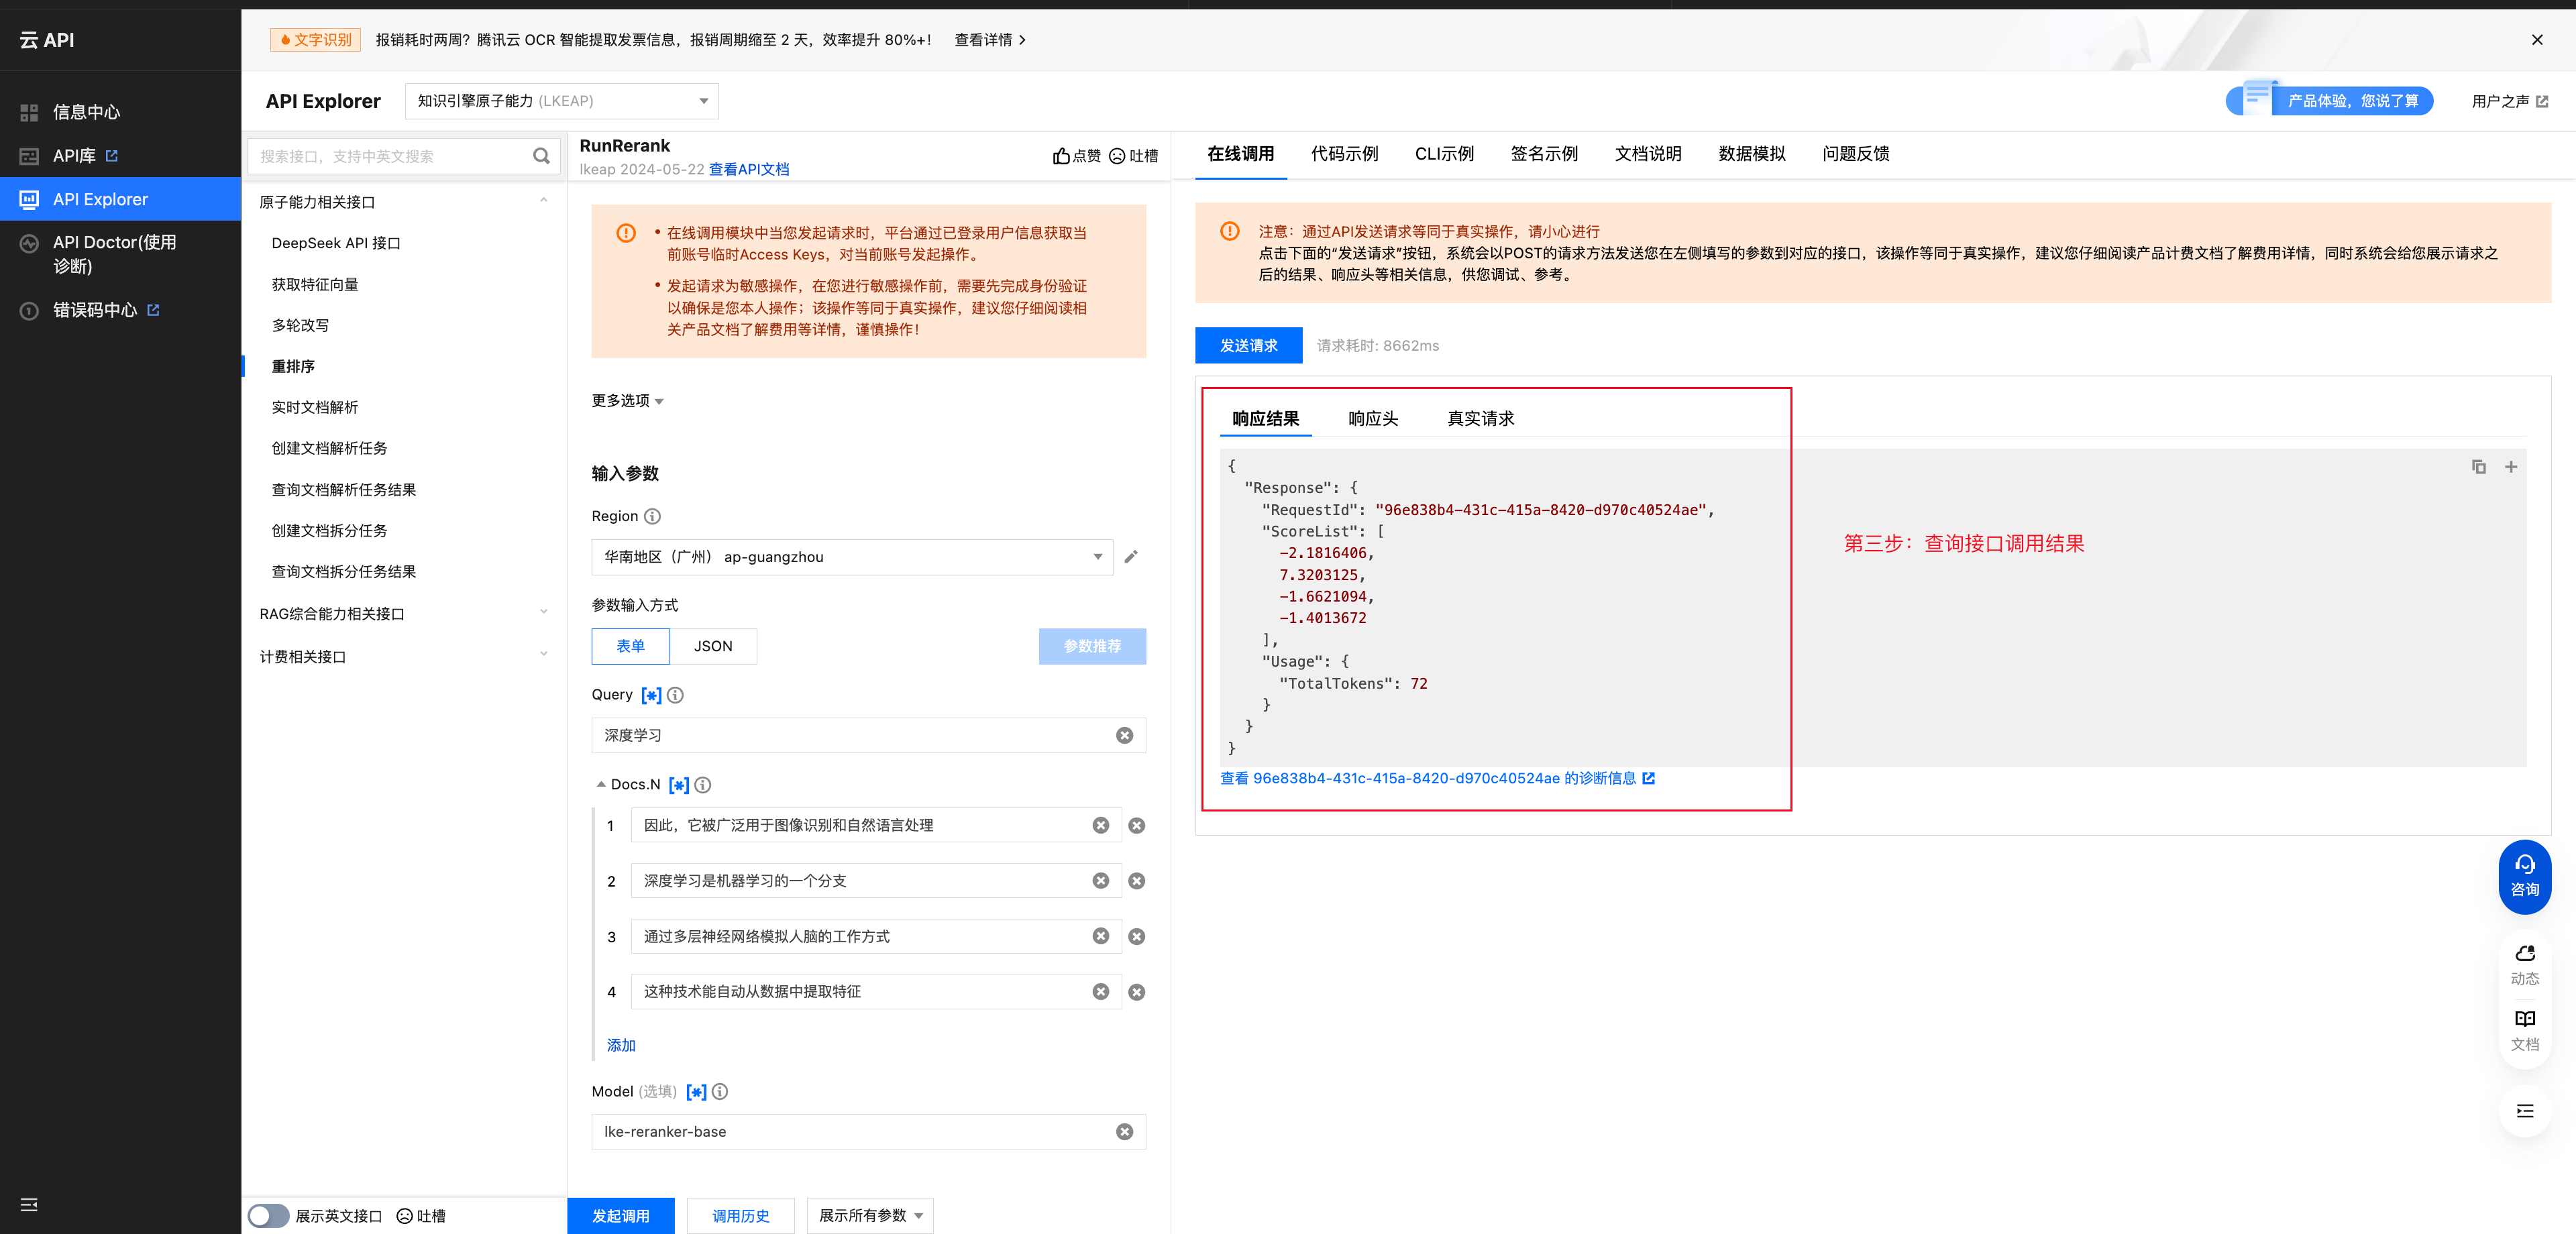
Task: Open 调用历史
Action: point(740,1216)
